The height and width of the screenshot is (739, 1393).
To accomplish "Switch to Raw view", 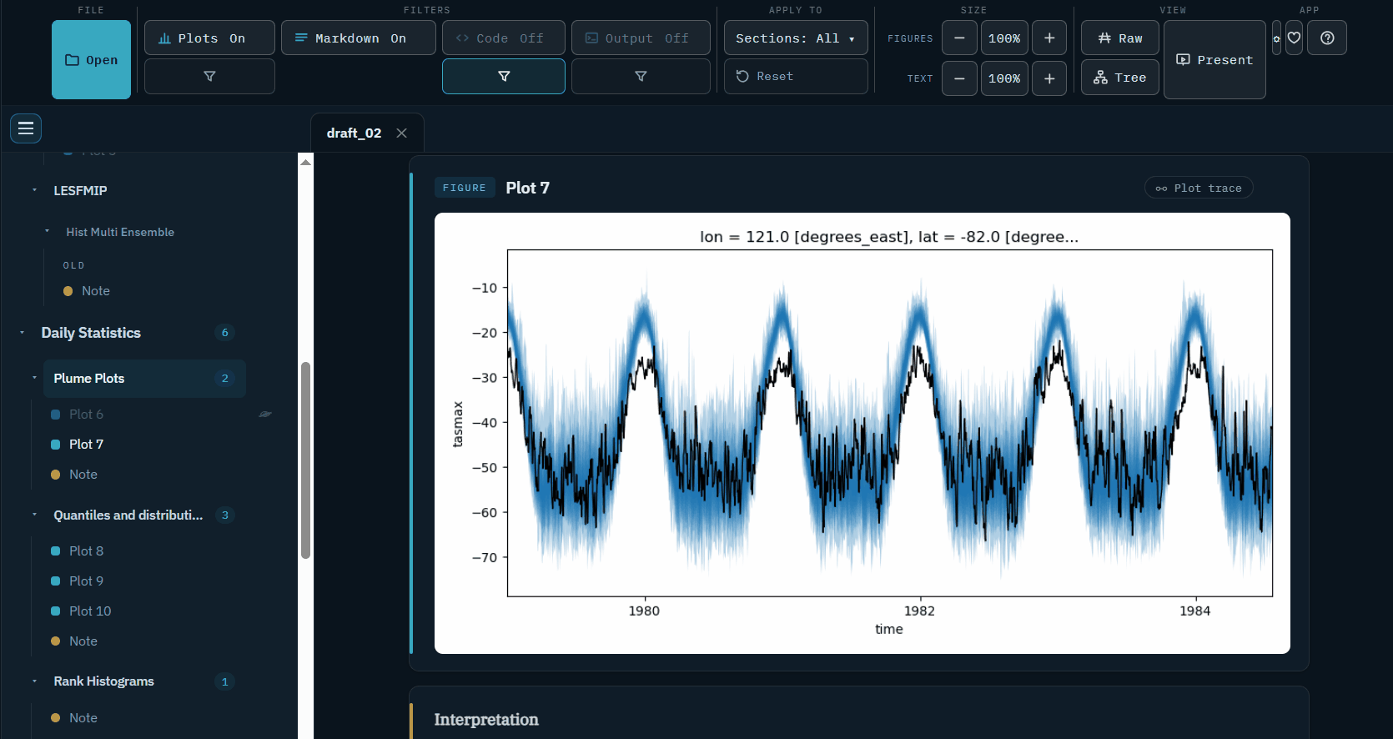I will (1120, 38).
